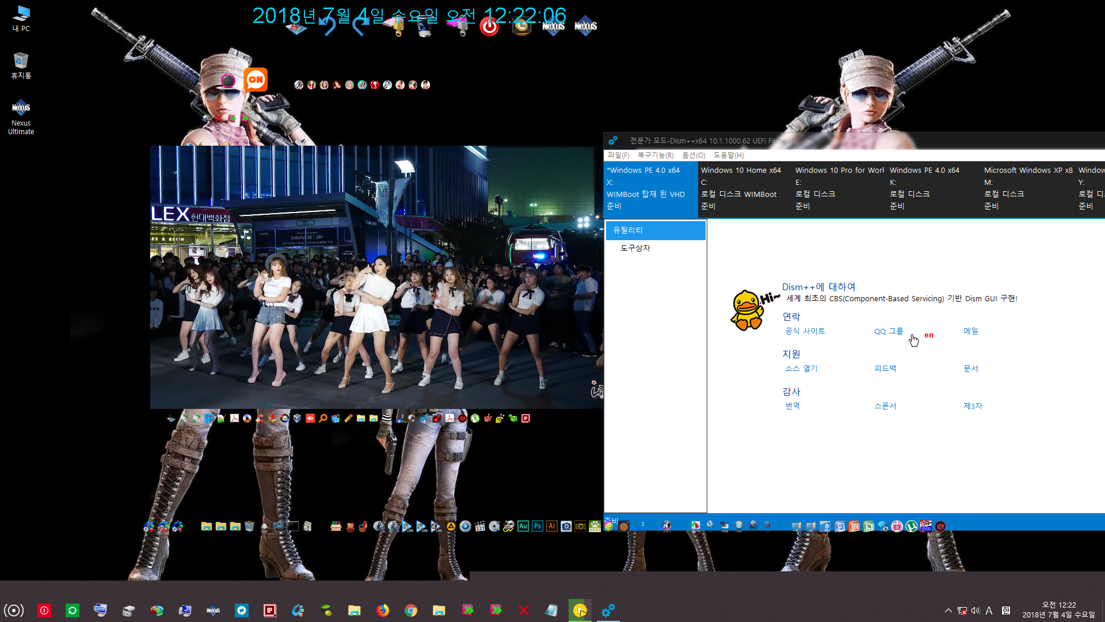Image resolution: width=1105 pixels, height=622 pixels.
Task: Click the red X icon on taskbar
Action: (x=524, y=610)
